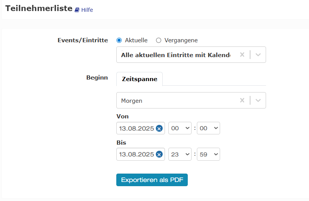Clear the Von date with the x icon
309x201 pixels.
pyautogui.click(x=159, y=129)
